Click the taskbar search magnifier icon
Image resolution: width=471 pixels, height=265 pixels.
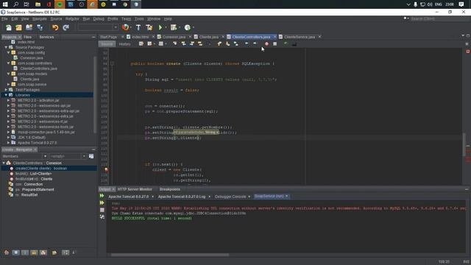pyautogui.click(x=16, y=4)
